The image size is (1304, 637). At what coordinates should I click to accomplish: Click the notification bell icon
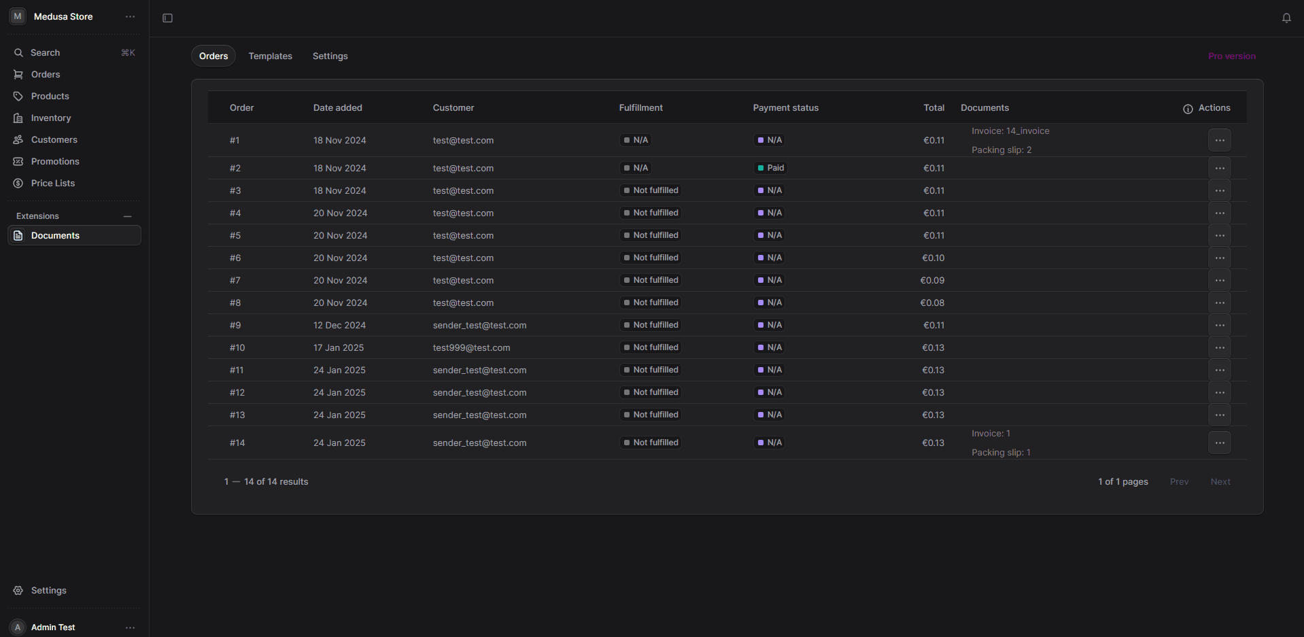tap(1287, 18)
